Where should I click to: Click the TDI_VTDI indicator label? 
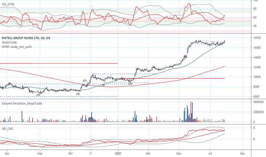[x=8, y=4]
